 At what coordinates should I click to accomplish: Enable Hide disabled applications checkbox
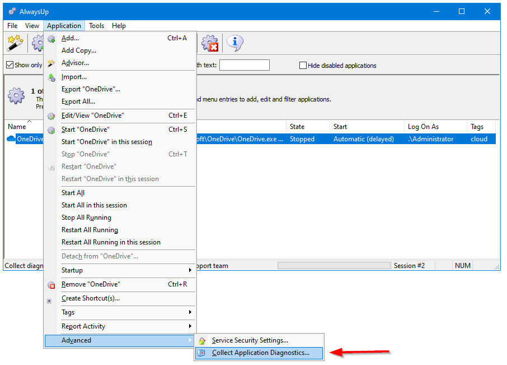point(303,66)
